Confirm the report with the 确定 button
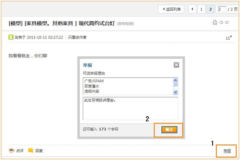240x160 pixels. (x=169, y=130)
